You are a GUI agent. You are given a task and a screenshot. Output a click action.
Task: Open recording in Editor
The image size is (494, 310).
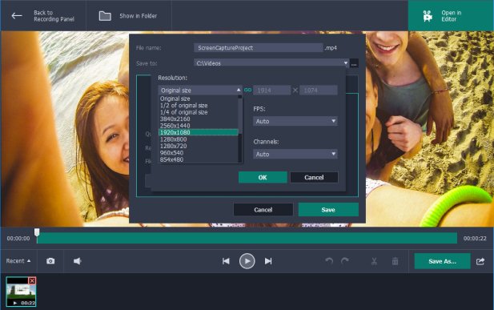451,16
